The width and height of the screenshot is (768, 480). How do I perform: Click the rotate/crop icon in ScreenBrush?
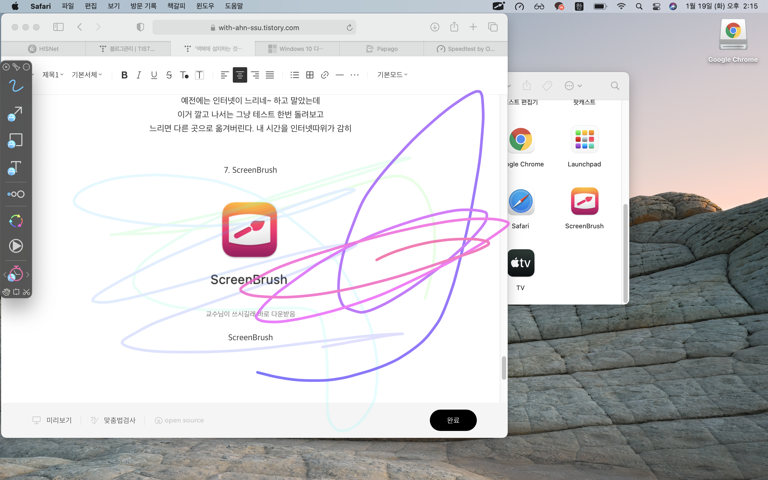coord(16,292)
